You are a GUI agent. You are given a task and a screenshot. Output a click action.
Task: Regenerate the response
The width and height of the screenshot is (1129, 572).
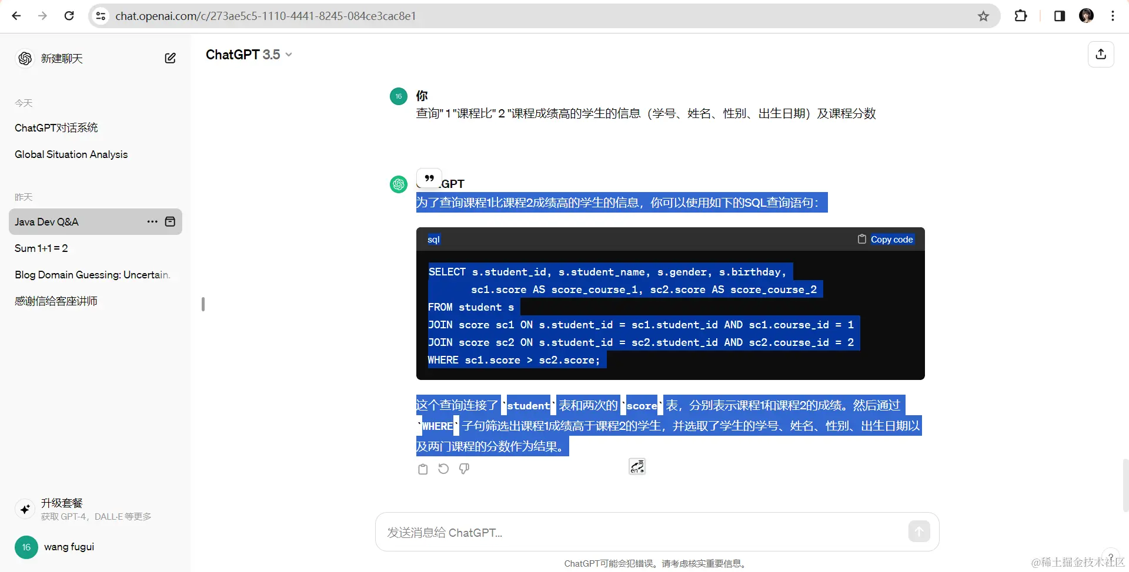[443, 469]
